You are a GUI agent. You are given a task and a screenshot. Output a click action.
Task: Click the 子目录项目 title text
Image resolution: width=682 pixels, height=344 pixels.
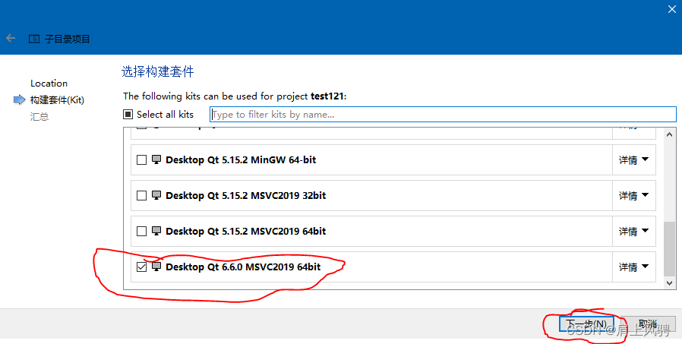(68, 39)
